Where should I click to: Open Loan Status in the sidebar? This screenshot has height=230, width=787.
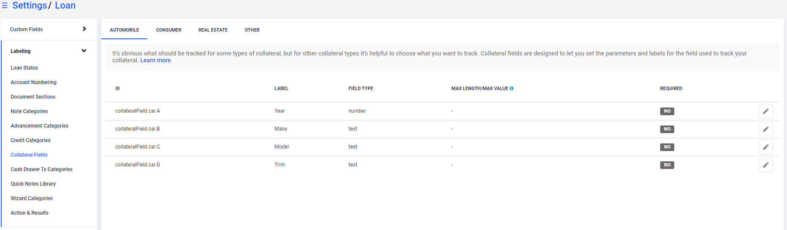click(x=24, y=68)
